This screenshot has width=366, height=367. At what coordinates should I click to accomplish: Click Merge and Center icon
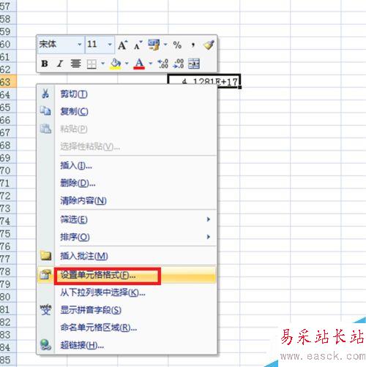tap(194, 64)
